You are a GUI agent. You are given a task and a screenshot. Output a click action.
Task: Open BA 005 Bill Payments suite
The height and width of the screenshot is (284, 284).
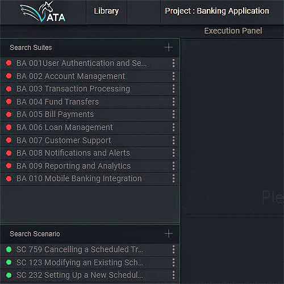point(89,115)
